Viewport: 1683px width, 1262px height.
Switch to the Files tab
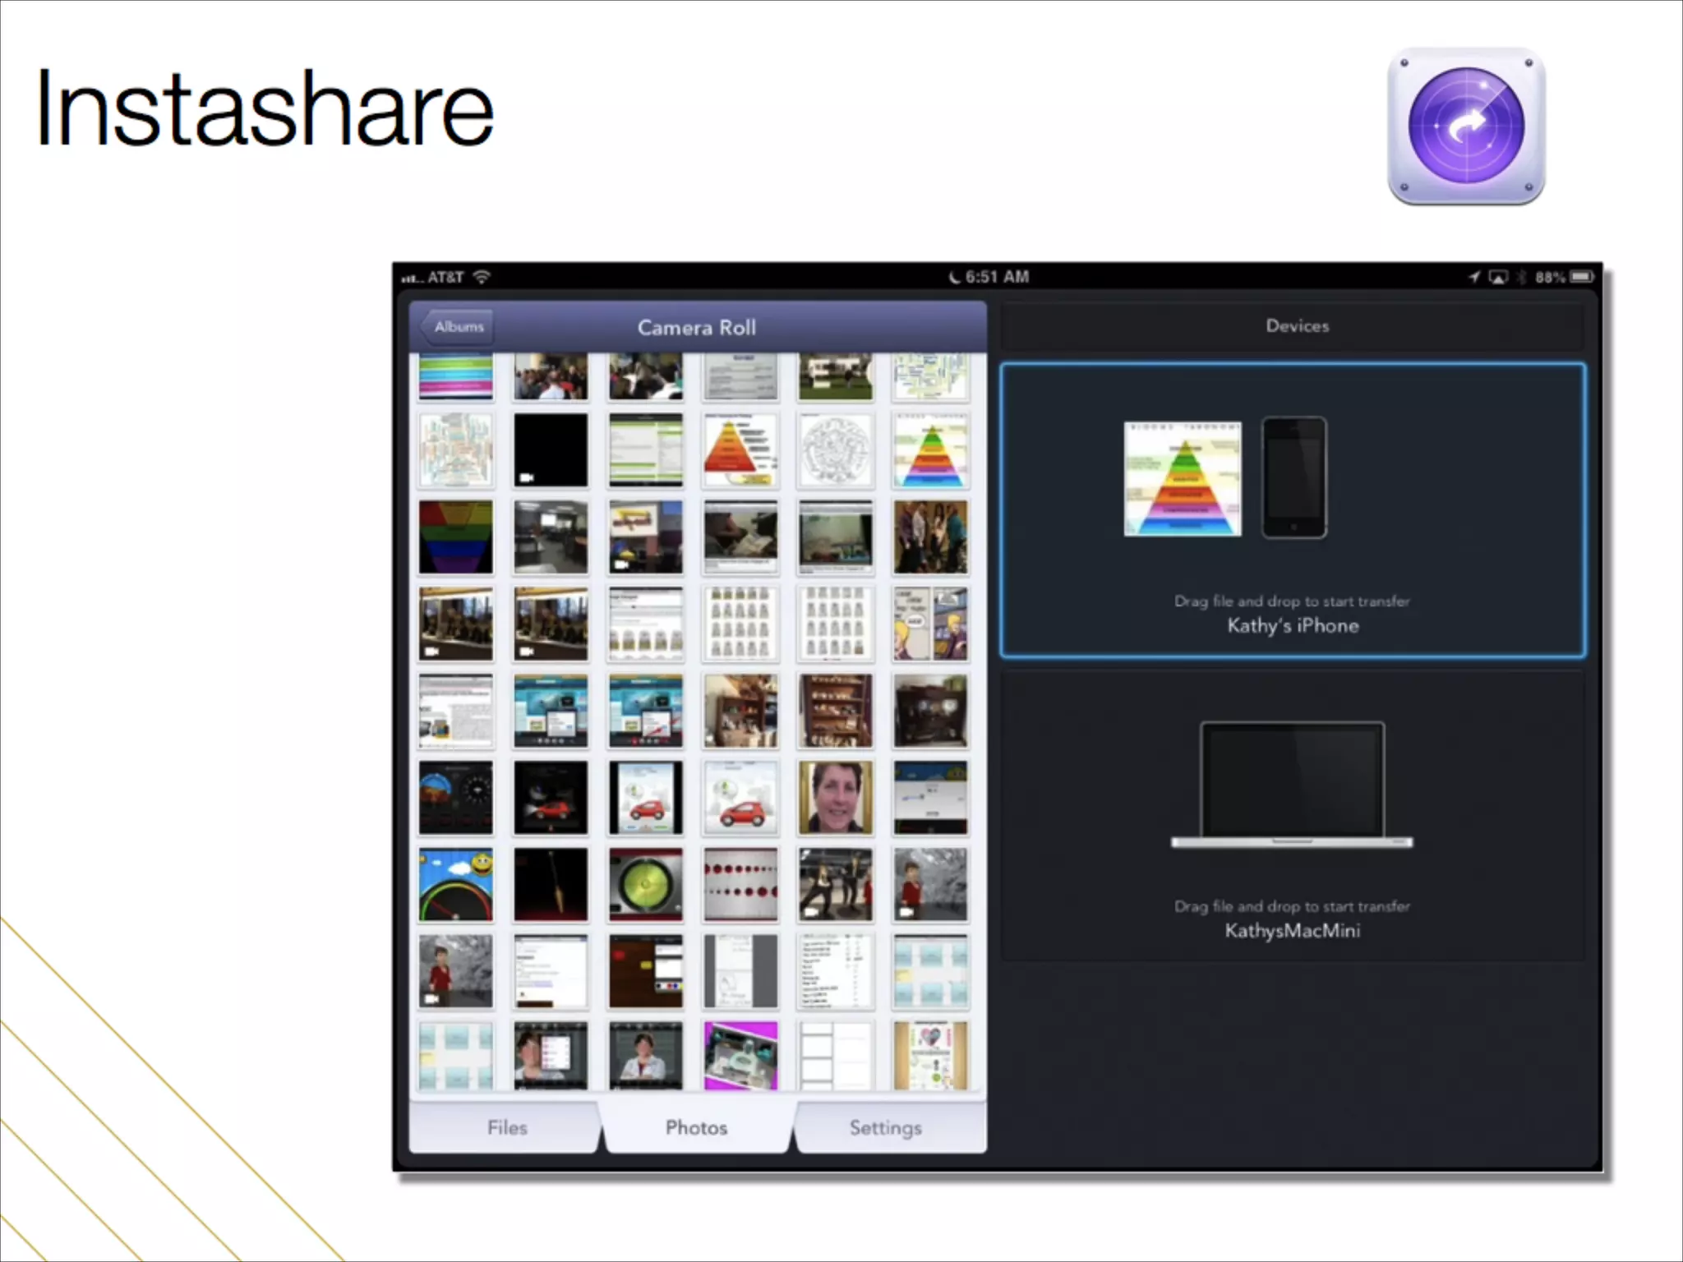point(506,1127)
